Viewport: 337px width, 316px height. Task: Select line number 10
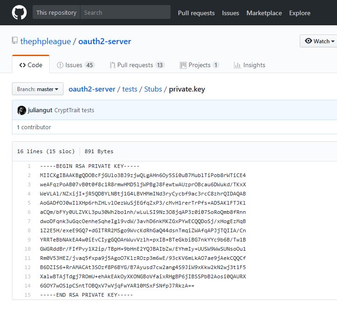pos(28,249)
